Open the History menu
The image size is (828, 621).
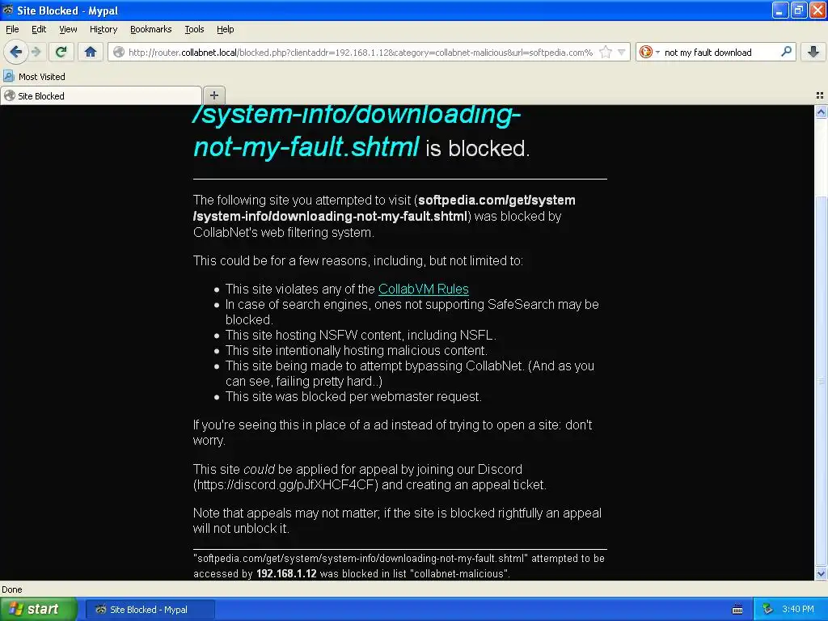103,29
